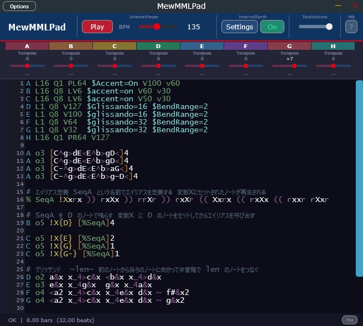
Task: Click track H Transpose slider handle
Action: (x=333, y=66)
